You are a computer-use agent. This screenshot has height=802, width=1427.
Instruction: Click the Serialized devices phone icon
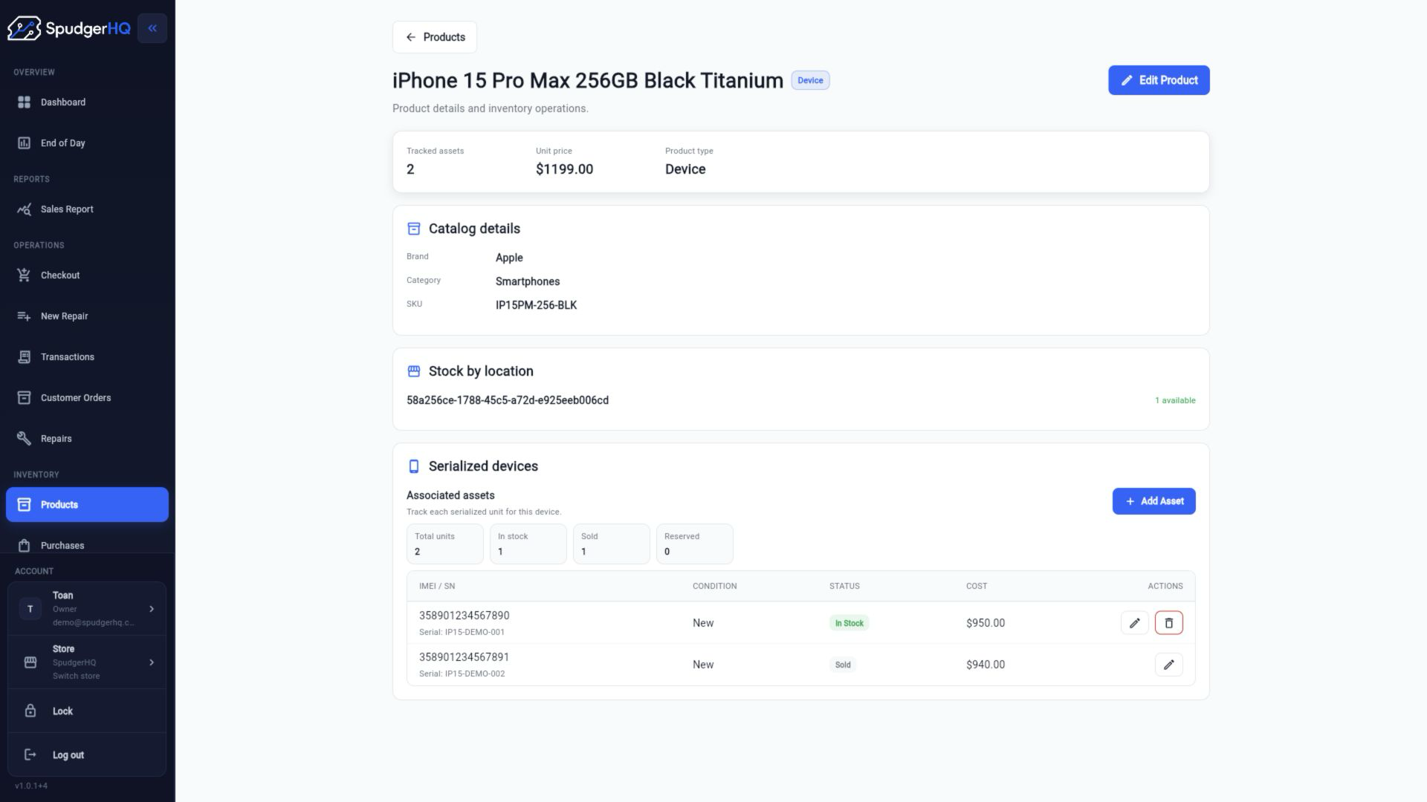[414, 466]
